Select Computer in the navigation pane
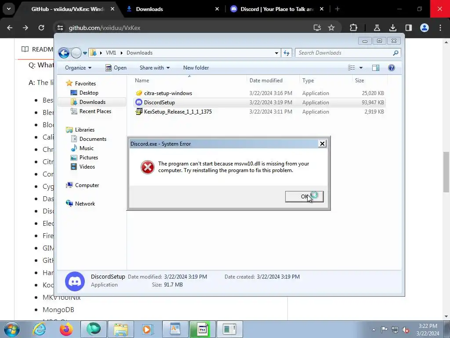 [87, 185]
